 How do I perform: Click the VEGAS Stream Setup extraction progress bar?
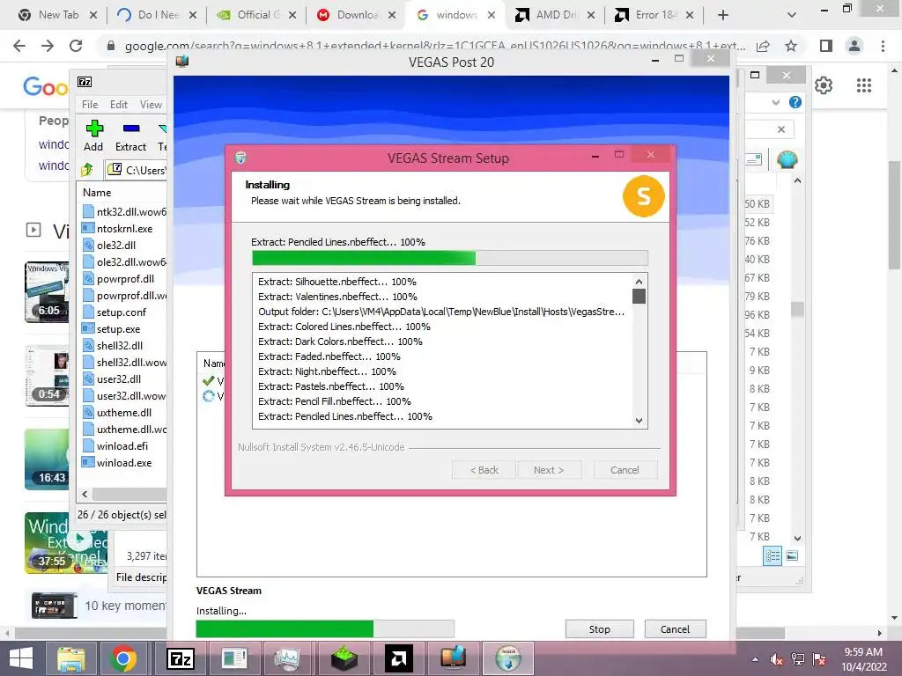[450, 258]
